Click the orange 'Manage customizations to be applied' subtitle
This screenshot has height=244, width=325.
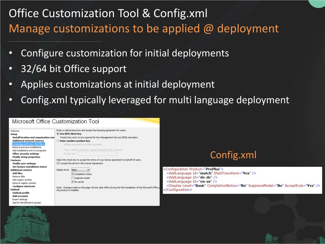point(144,29)
